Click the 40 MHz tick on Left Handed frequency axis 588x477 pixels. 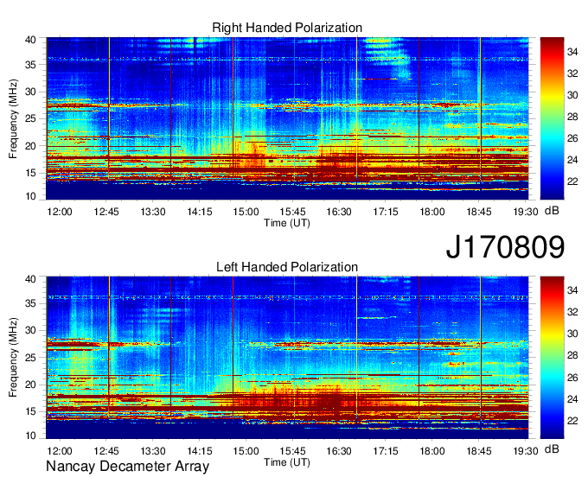tap(30, 278)
